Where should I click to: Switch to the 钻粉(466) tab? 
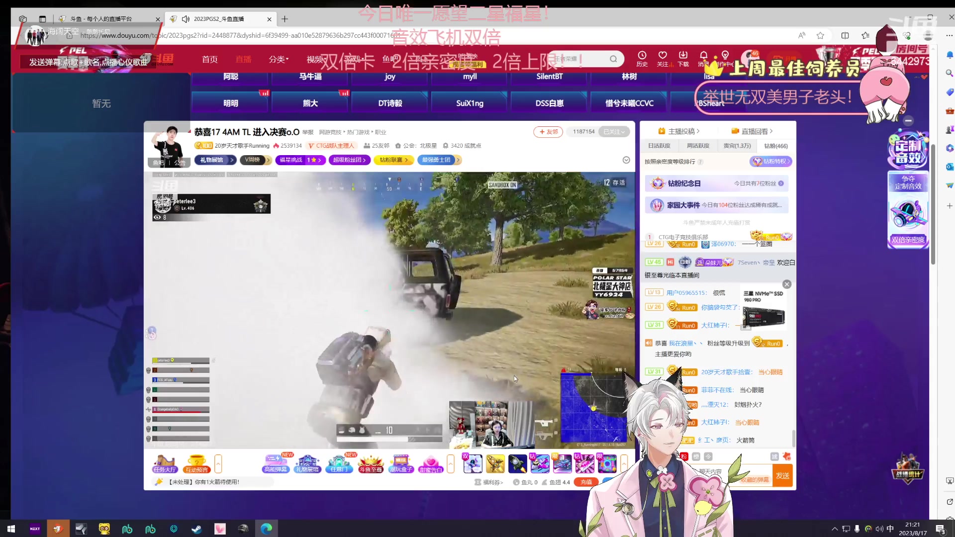776,146
